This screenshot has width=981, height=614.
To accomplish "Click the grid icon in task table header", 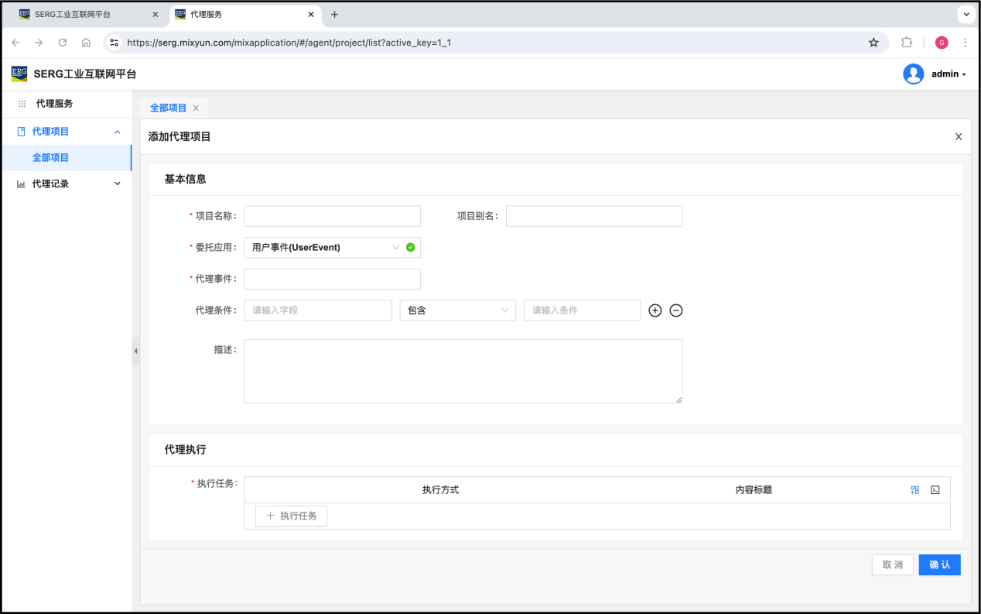I will [x=914, y=490].
